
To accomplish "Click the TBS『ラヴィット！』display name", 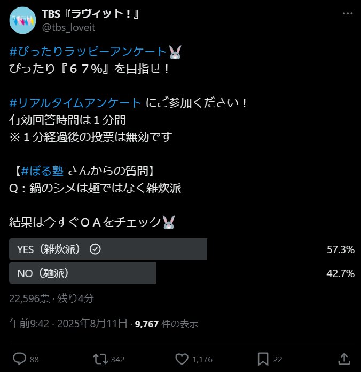I will point(90,13).
